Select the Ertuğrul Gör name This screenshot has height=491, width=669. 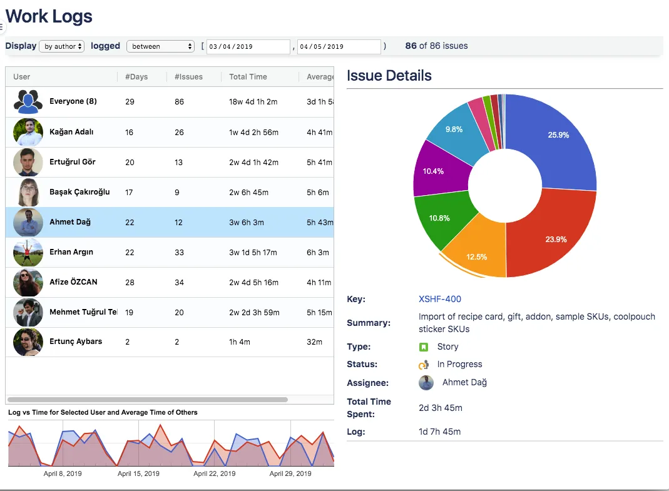73,161
